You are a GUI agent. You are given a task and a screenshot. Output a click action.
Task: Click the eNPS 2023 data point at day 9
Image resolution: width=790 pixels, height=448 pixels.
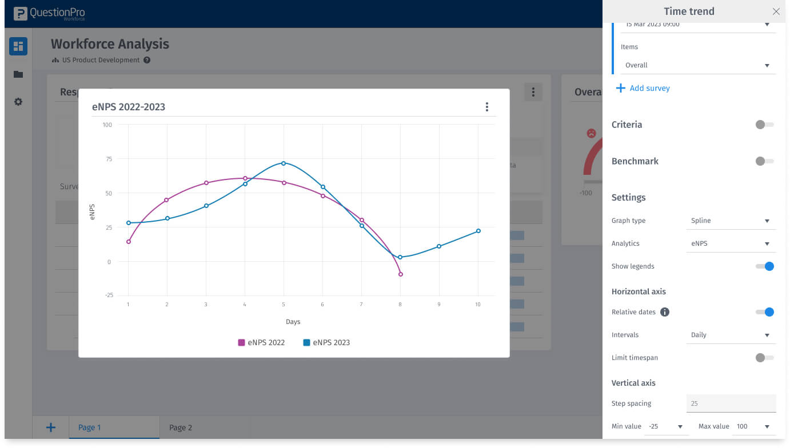point(439,246)
